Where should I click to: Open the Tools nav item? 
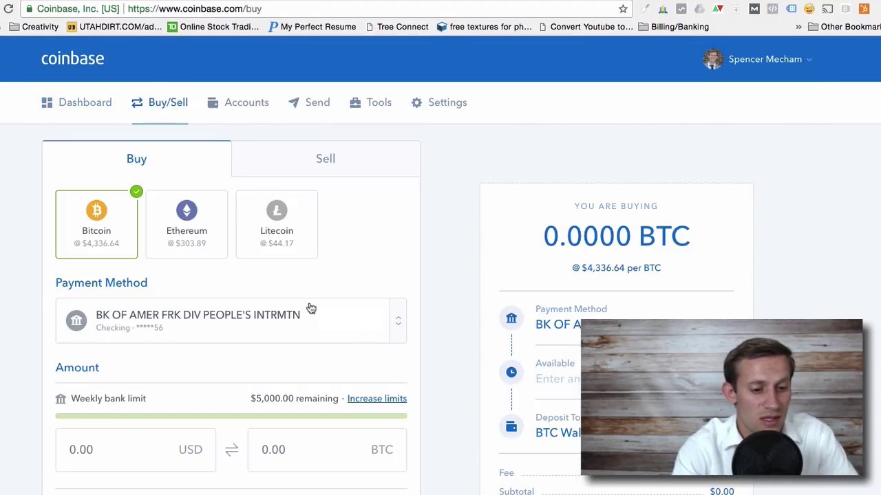371,102
